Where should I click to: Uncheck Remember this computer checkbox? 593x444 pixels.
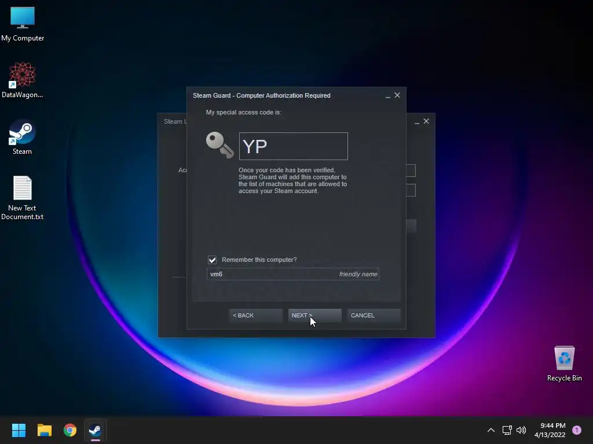[212, 260]
